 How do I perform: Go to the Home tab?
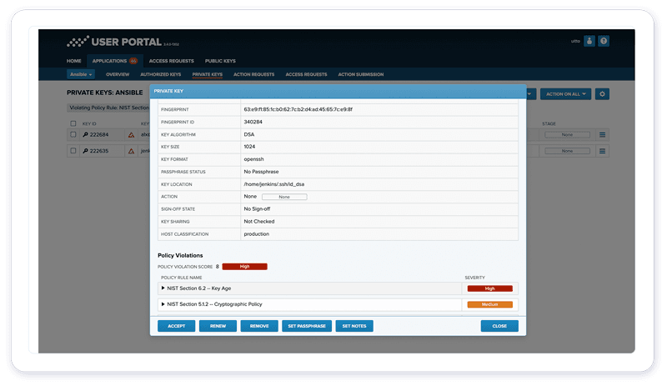(73, 61)
